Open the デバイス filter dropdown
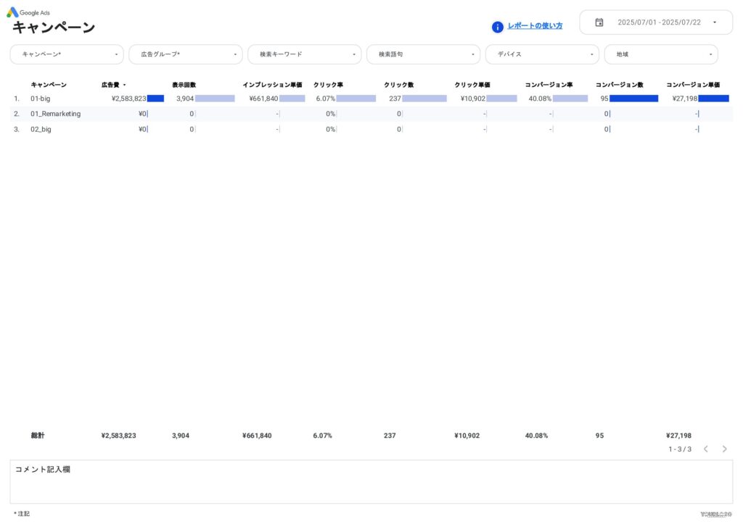Image resolution: width=743 pixels, height=524 pixels. point(542,54)
